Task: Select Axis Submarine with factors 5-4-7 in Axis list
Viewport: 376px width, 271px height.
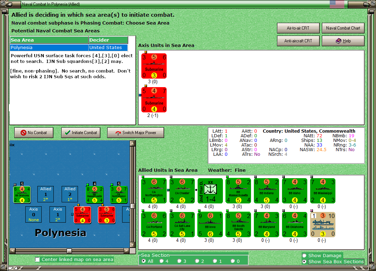Action: [154, 100]
